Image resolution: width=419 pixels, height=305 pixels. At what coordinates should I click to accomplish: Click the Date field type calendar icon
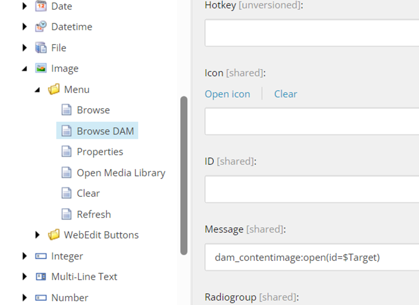pos(41,6)
